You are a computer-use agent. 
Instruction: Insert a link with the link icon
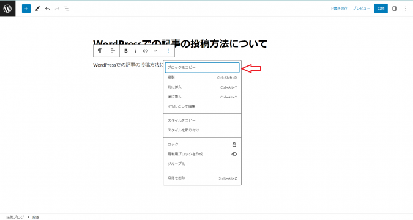pyautogui.click(x=146, y=51)
